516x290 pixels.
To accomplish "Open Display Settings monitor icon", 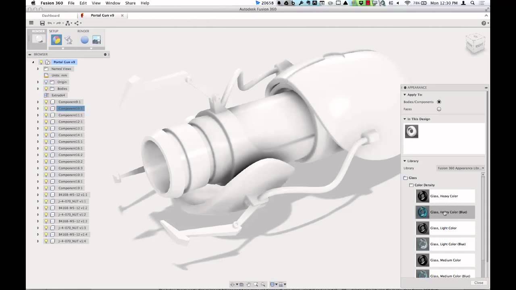I will 273,284.
